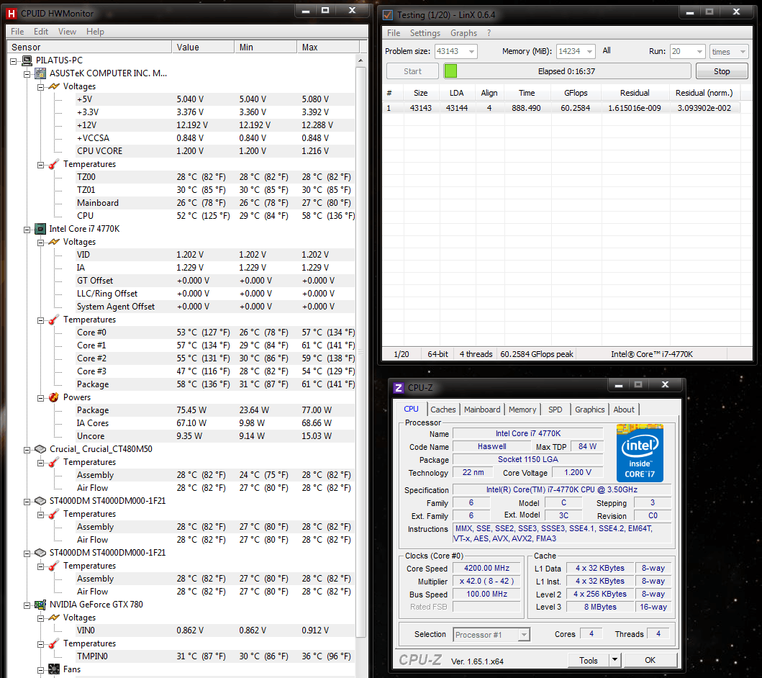This screenshot has height=678, width=762.
Task: Collapse the PILATUS-PC tree node
Action: tap(14, 61)
